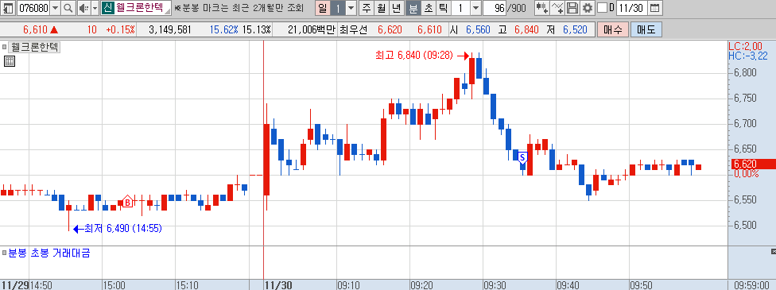
Task: Expand the dropdown next to daily period 1
Action: click(x=351, y=8)
